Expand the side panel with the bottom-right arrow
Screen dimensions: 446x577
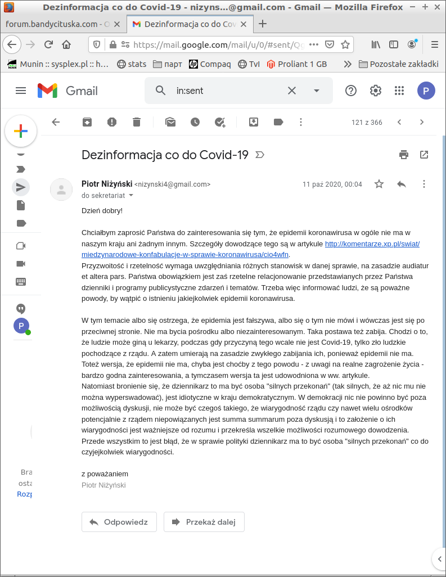coord(439,559)
